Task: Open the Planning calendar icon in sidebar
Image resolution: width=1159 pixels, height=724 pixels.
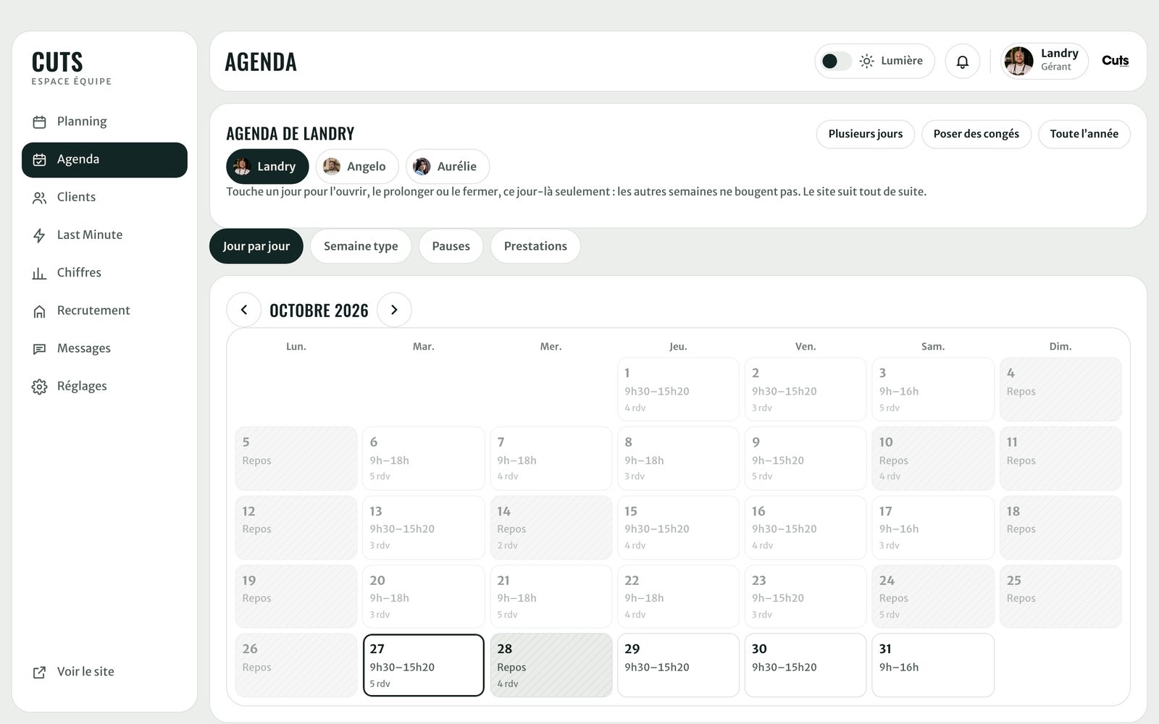Action: click(39, 122)
